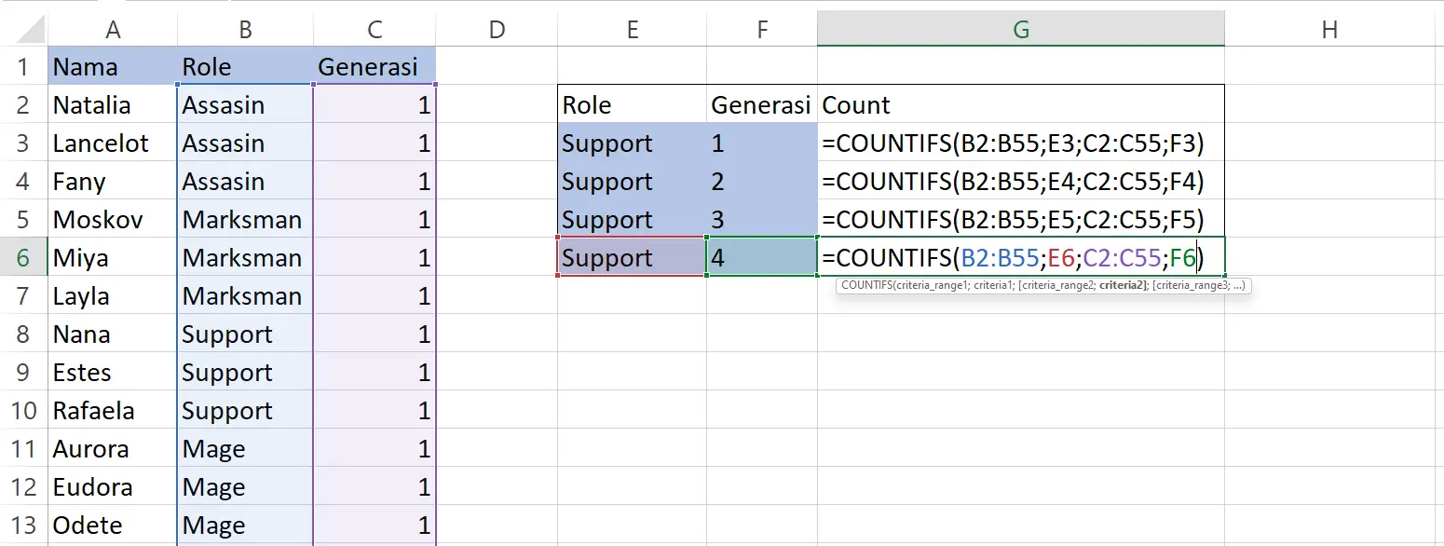
Task: Select the "Nana" name cell
Action: tap(112, 334)
